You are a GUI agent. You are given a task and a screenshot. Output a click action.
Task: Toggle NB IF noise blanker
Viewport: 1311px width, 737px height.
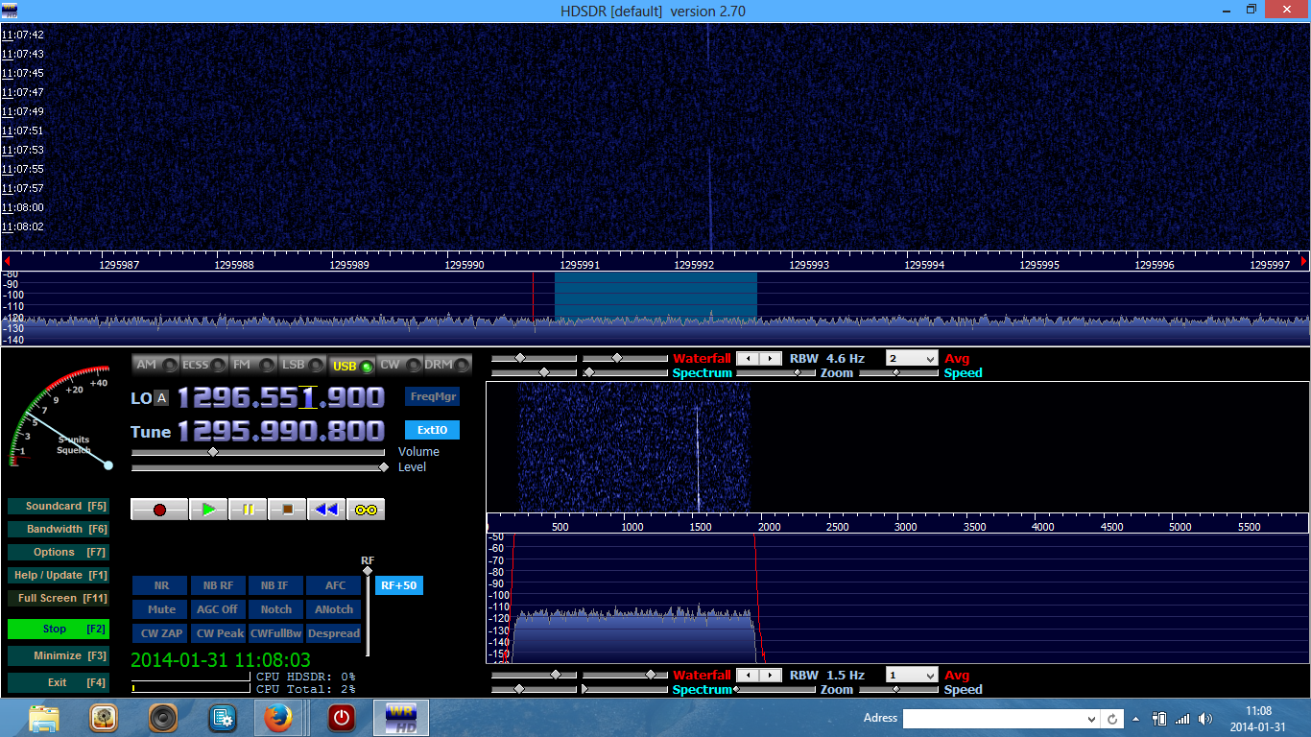(x=275, y=585)
